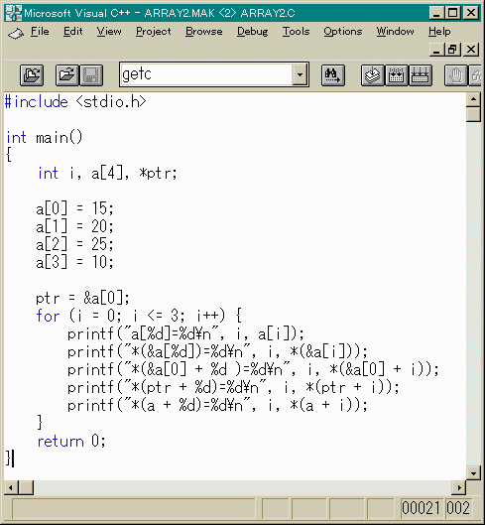The image size is (485, 525).
Task: Click the horizontal scrollbar right arrow
Action: click(x=459, y=487)
